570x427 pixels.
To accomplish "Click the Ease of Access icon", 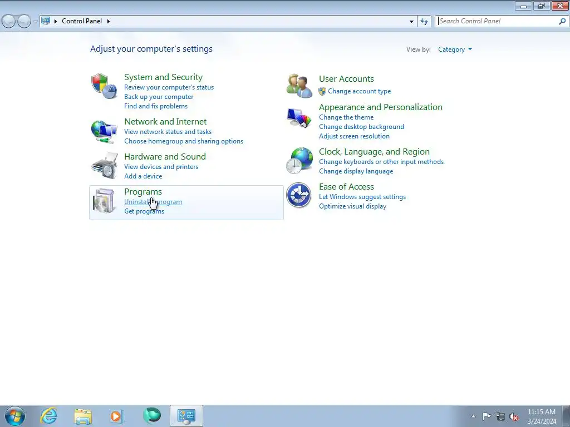I will pyautogui.click(x=298, y=195).
